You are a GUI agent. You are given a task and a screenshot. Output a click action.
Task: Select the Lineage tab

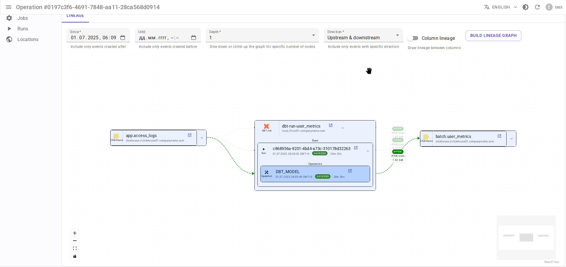click(x=75, y=16)
